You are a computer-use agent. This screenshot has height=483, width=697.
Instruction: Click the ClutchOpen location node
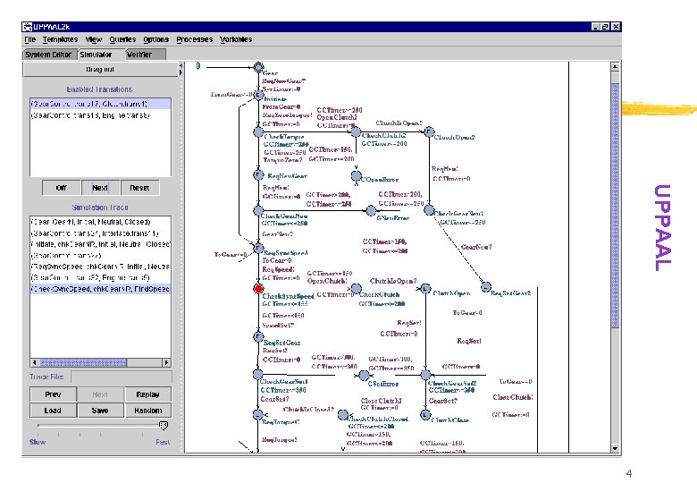(x=426, y=289)
